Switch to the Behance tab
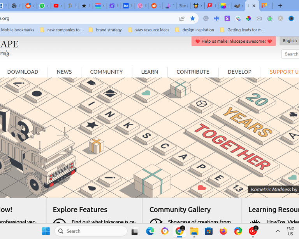 (126, 6)
